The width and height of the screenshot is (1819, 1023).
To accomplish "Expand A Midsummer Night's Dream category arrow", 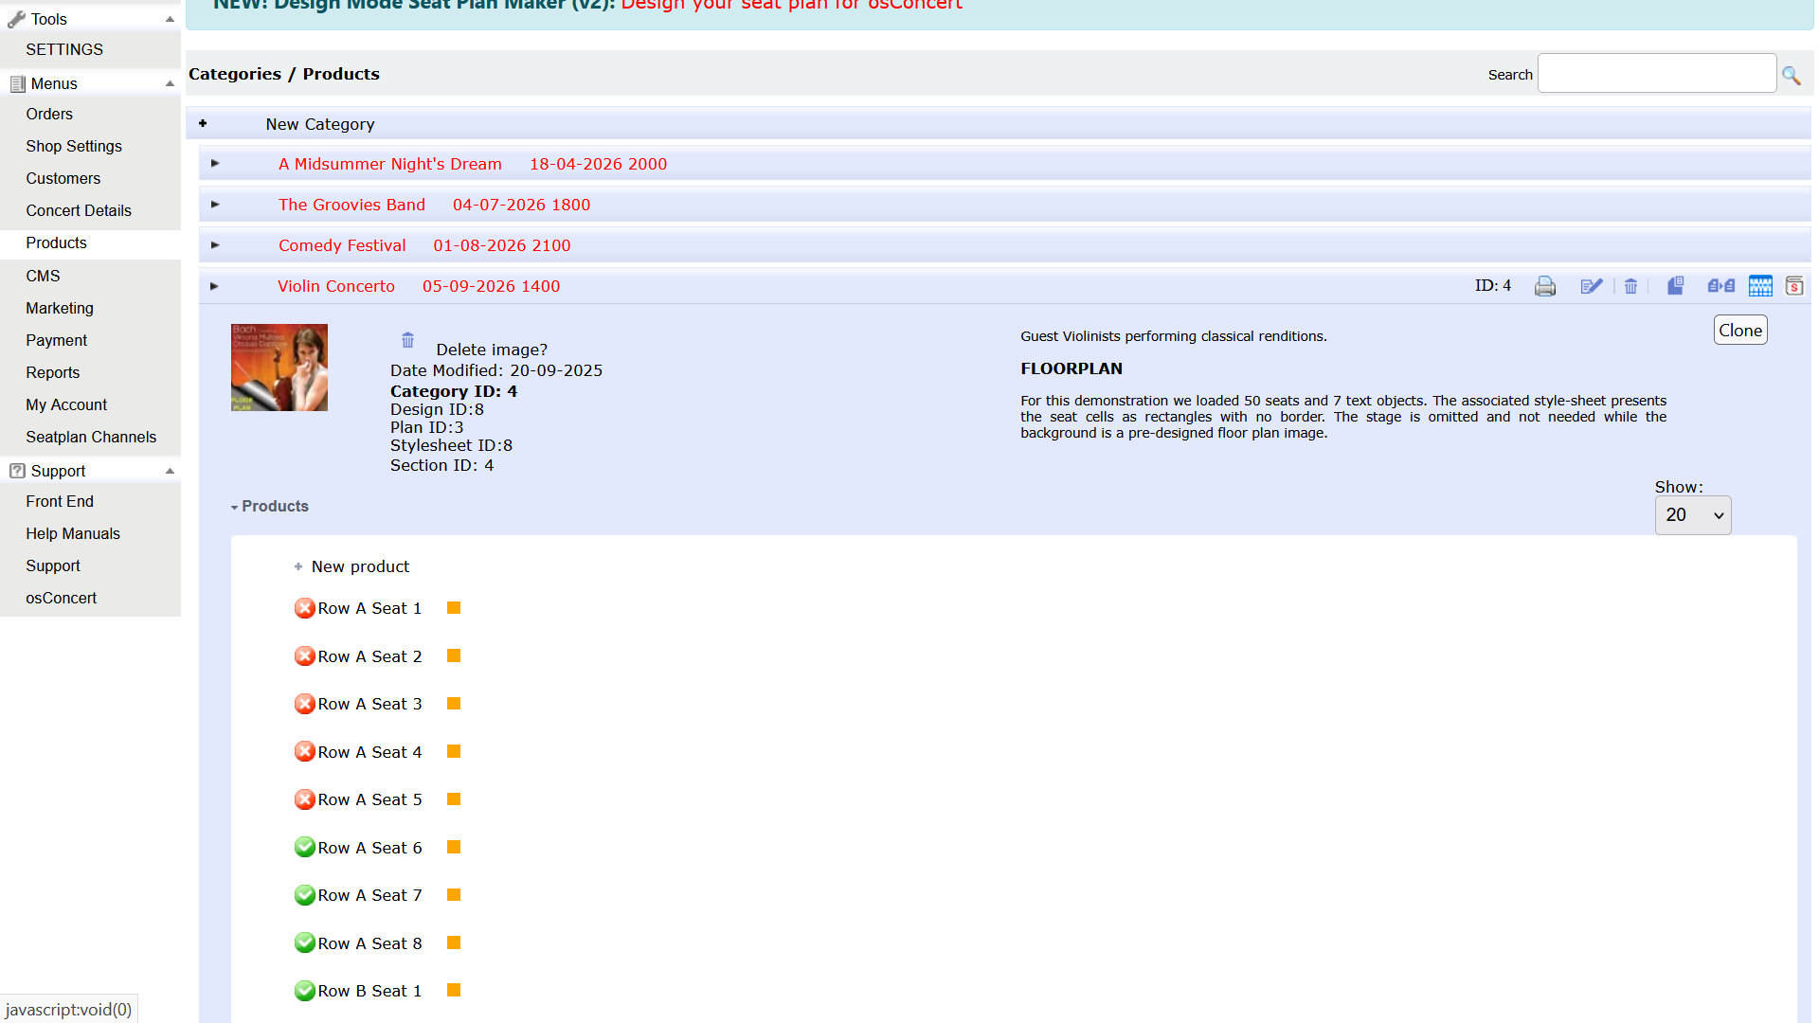I will pyautogui.click(x=215, y=164).
